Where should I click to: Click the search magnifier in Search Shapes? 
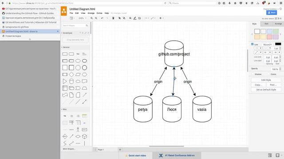[87, 26]
